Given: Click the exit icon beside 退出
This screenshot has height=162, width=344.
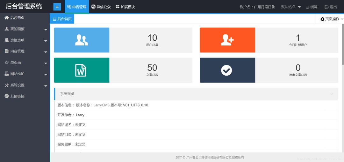Looking at the screenshot, I should pos(327,7).
